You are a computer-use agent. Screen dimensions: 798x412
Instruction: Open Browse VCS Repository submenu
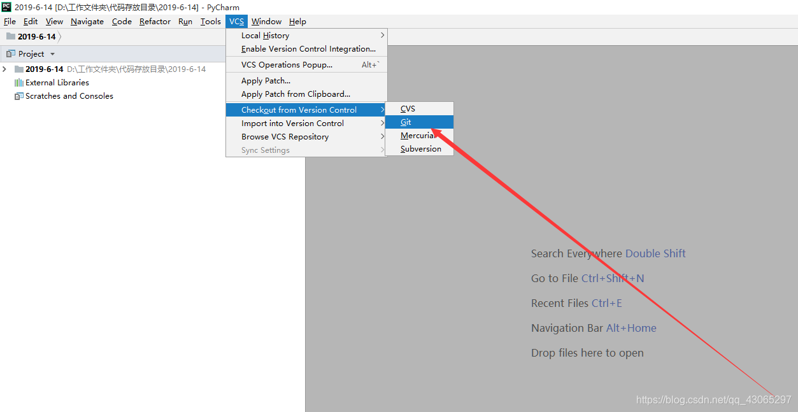[306, 137]
